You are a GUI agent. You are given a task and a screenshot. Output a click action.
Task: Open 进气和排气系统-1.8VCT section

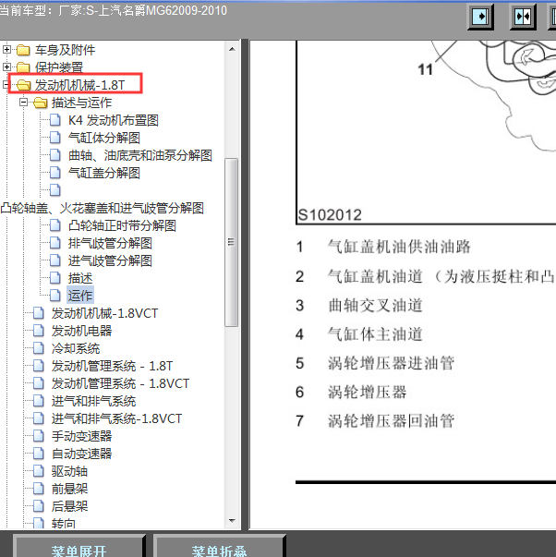(117, 418)
